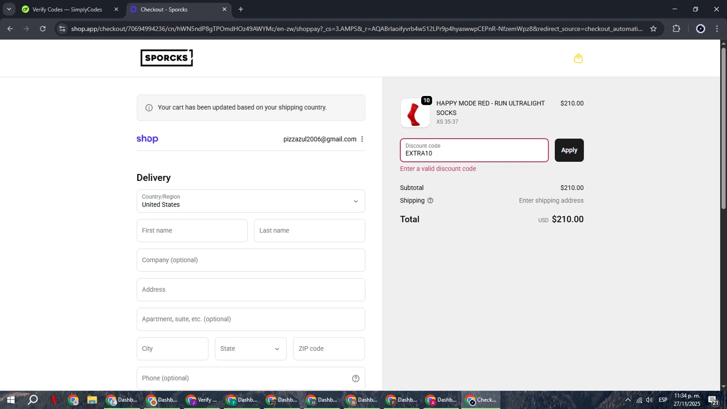Click the City field

tap(173, 349)
